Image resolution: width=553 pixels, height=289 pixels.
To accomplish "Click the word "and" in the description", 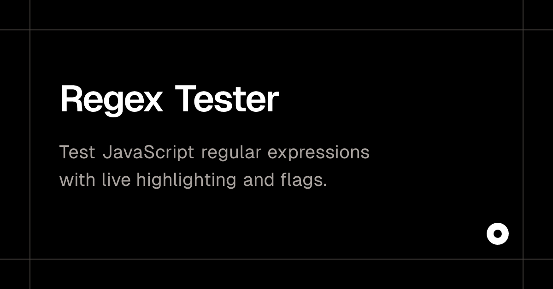I will point(258,179).
